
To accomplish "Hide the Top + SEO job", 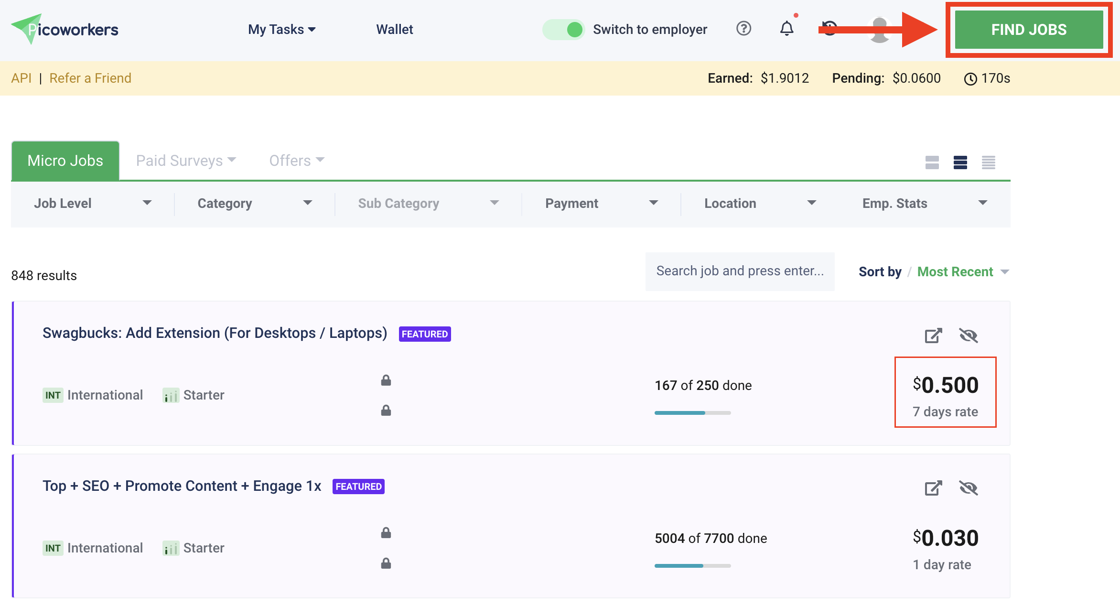I will [x=968, y=488].
